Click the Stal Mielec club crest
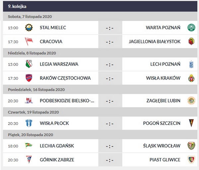This screenshot has width=199, height=170. pyautogui.click(x=29, y=28)
